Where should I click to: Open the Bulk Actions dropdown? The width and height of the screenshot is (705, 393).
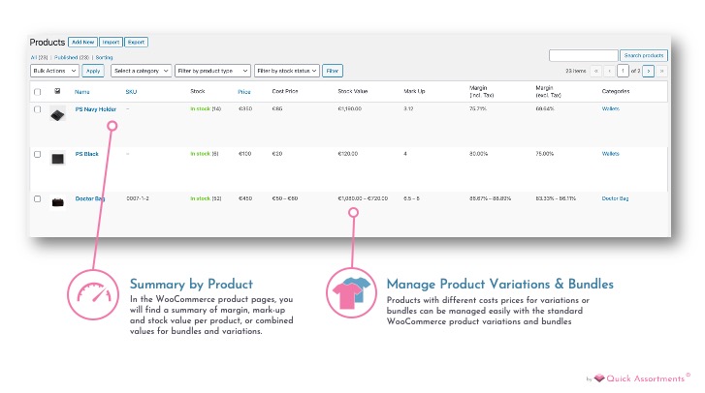tap(54, 71)
